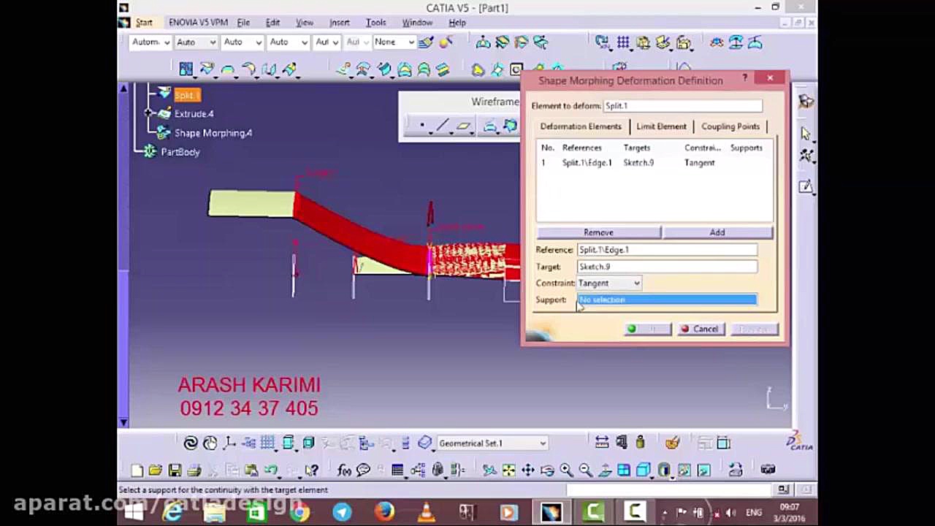Open the Window menu

pyautogui.click(x=417, y=23)
